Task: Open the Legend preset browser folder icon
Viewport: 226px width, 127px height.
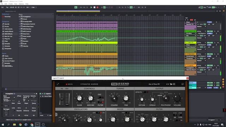Action: [x=171, y=84]
